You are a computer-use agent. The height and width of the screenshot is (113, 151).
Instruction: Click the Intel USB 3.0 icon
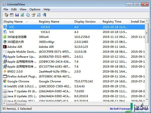pos(5,86)
